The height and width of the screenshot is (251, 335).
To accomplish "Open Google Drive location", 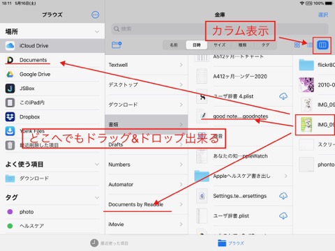I will [52, 74].
